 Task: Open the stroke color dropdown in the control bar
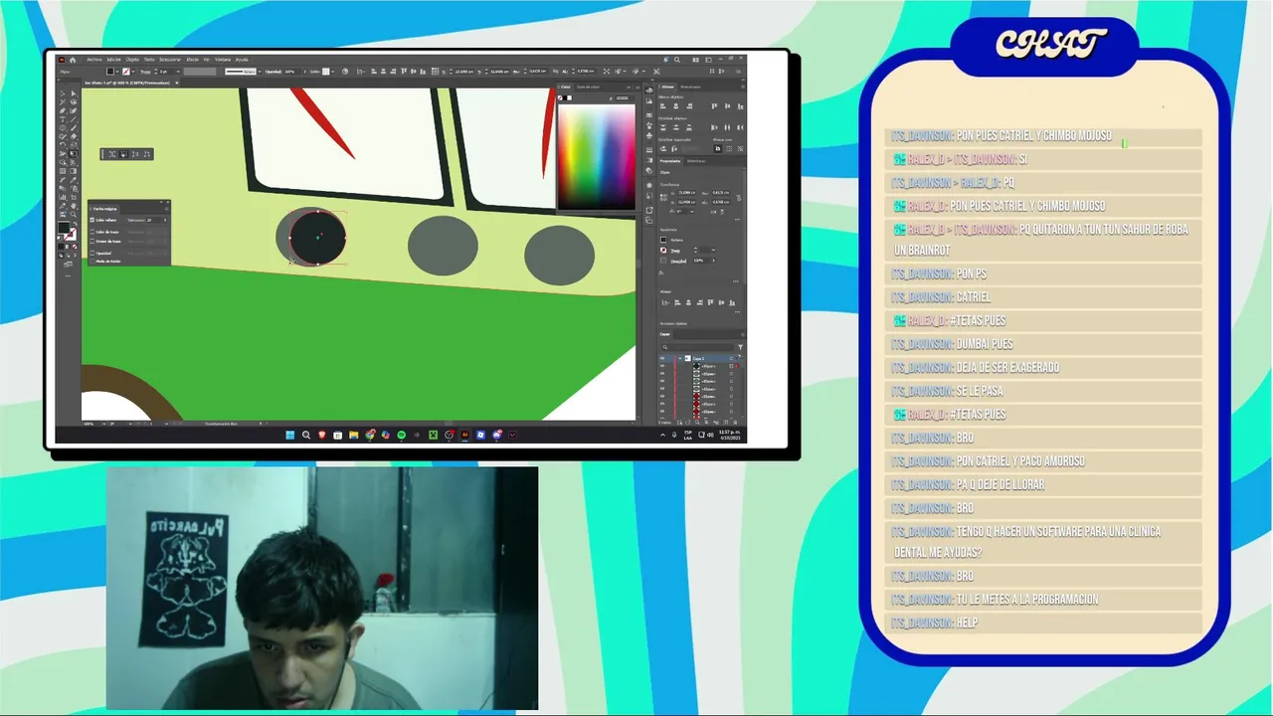coord(133,72)
